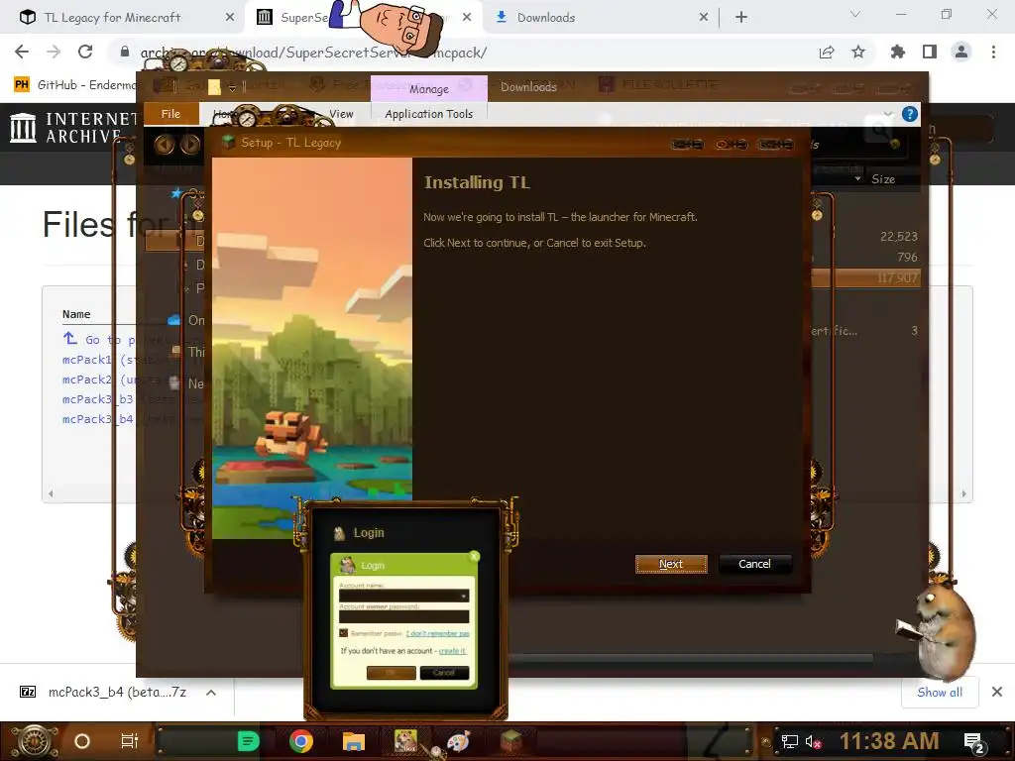This screenshot has width=1015, height=761.
Task: Open downloaded mcPack3_b4 7z file
Action: (x=105, y=693)
